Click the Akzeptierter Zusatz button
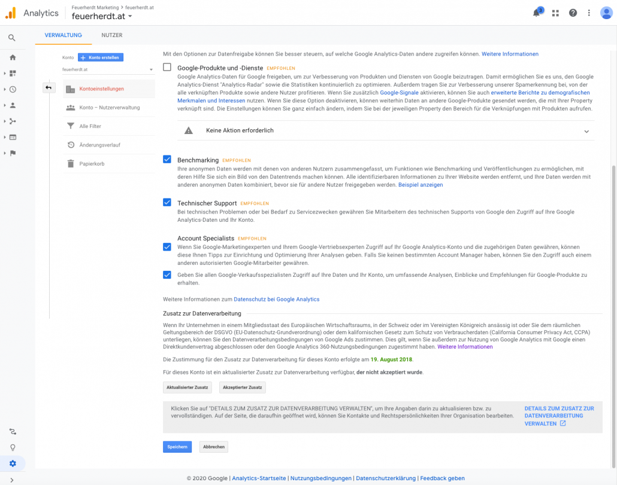Viewport: 617px width, 485px height. [x=243, y=388]
